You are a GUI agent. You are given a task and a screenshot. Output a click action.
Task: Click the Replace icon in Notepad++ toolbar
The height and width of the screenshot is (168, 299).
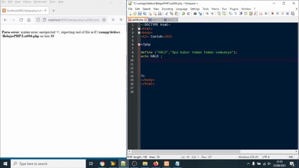point(200,14)
